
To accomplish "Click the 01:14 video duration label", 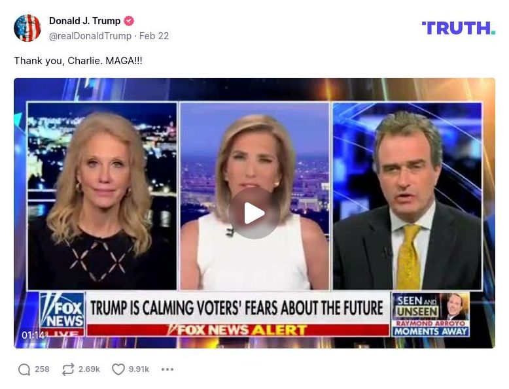I will pyautogui.click(x=33, y=335).
